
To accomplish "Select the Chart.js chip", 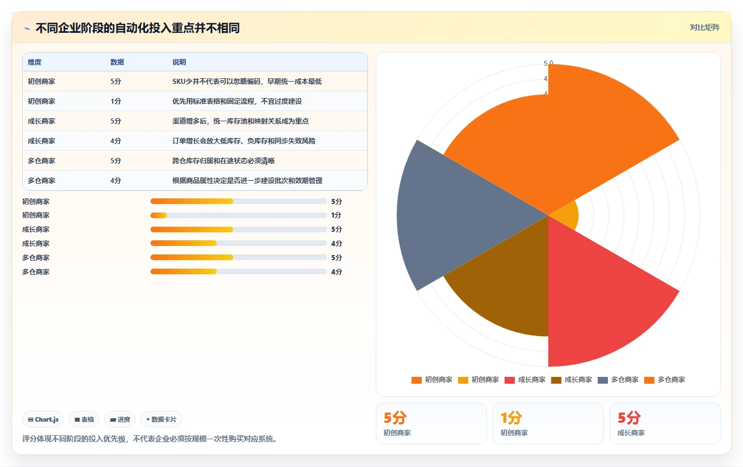I will 44,419.
